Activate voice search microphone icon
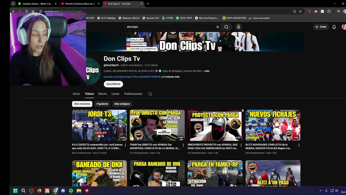 pos(238,27)
